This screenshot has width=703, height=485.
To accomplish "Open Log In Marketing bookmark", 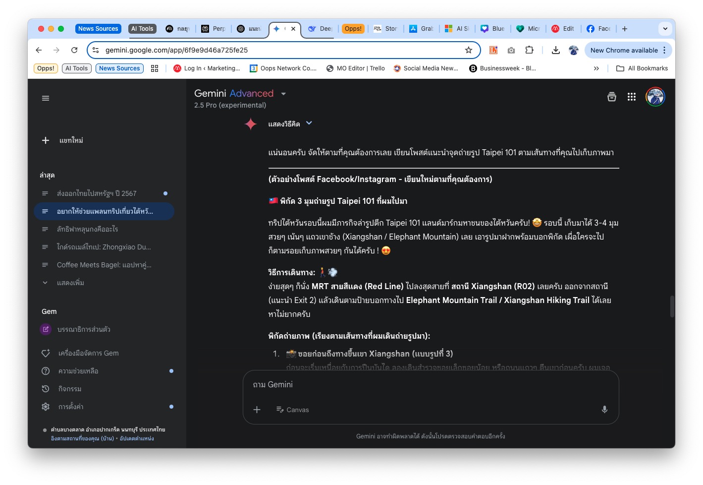I will [x=207, y=68].
